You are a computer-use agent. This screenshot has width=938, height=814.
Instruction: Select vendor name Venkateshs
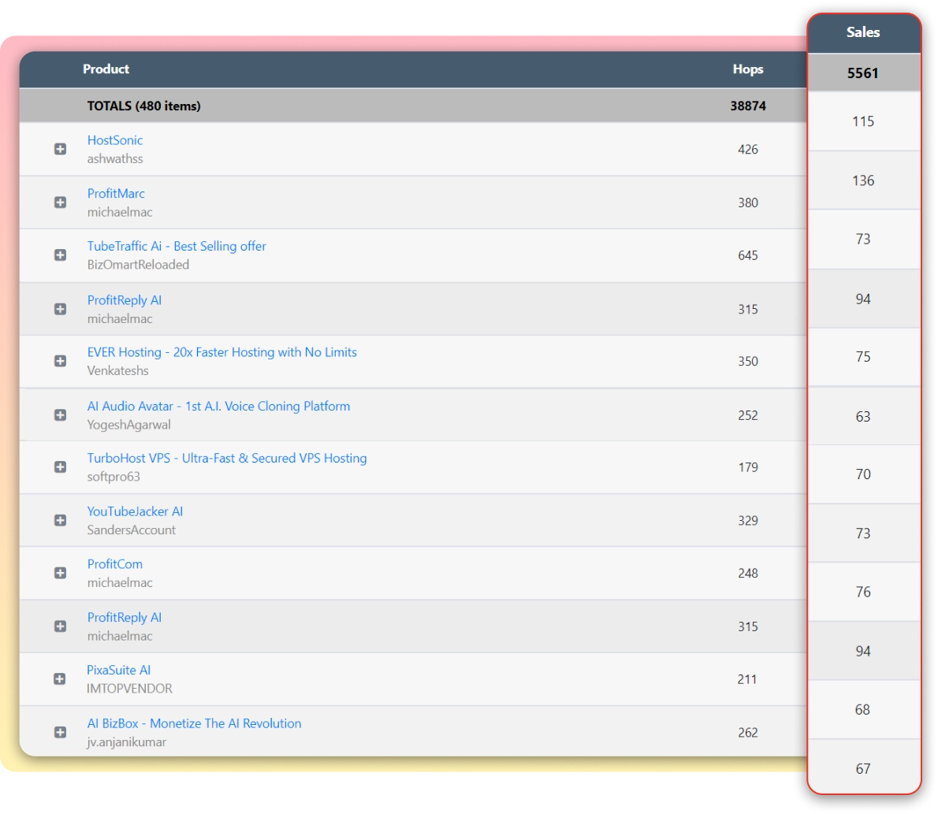coord(118,371)
